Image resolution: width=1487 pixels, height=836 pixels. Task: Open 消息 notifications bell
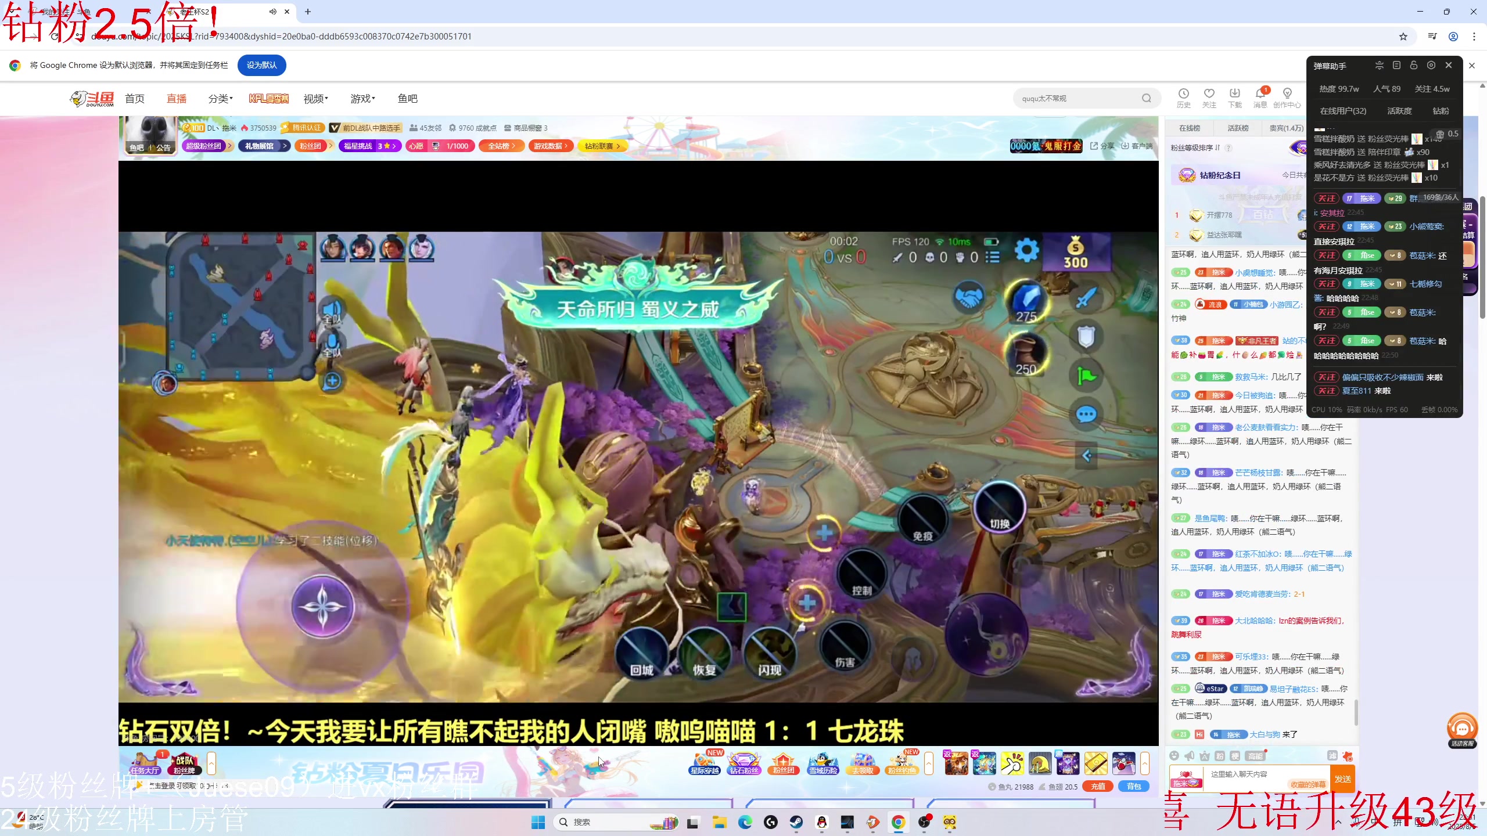click(x=1260, y=98)
